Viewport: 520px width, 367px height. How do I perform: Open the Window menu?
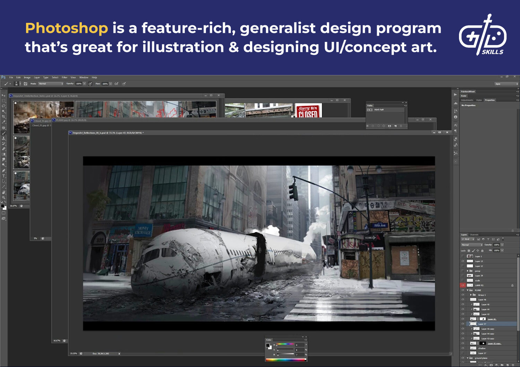[84, 78]
